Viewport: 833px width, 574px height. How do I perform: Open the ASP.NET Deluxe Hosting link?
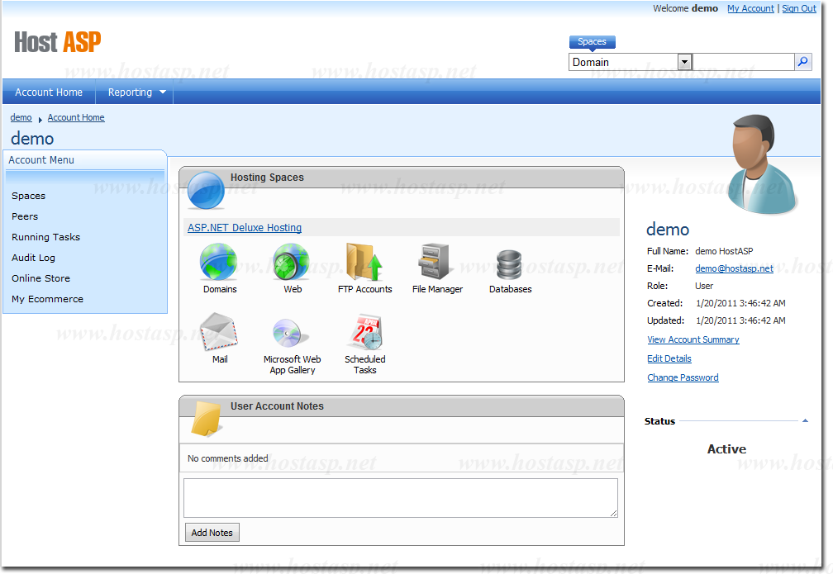click(245, 228)
